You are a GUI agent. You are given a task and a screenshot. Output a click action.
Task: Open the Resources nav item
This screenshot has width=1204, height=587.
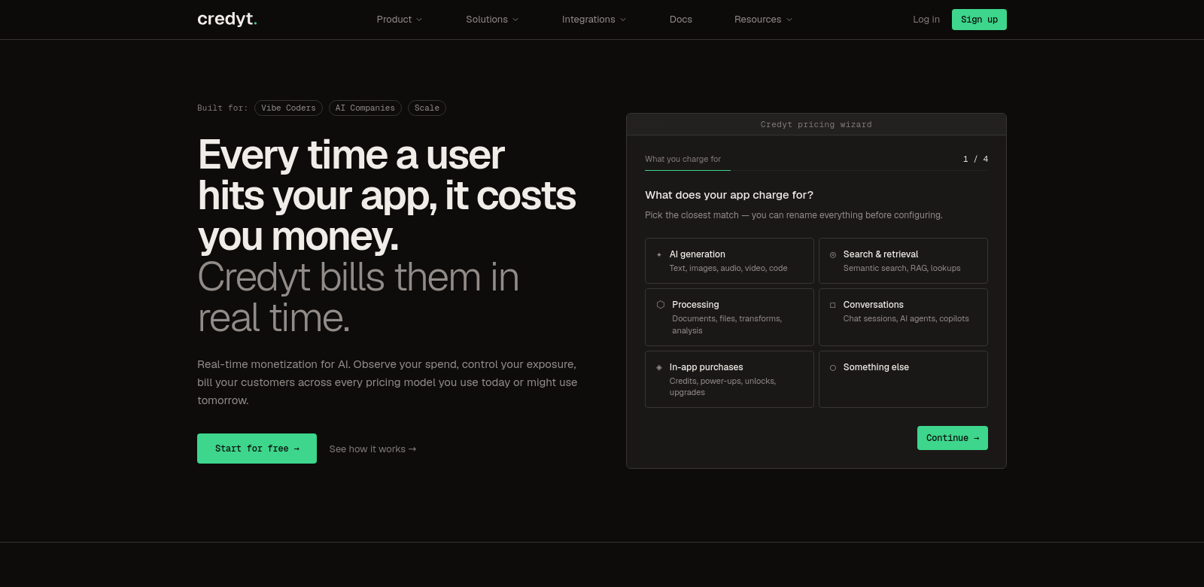click(x=763, y=20)
